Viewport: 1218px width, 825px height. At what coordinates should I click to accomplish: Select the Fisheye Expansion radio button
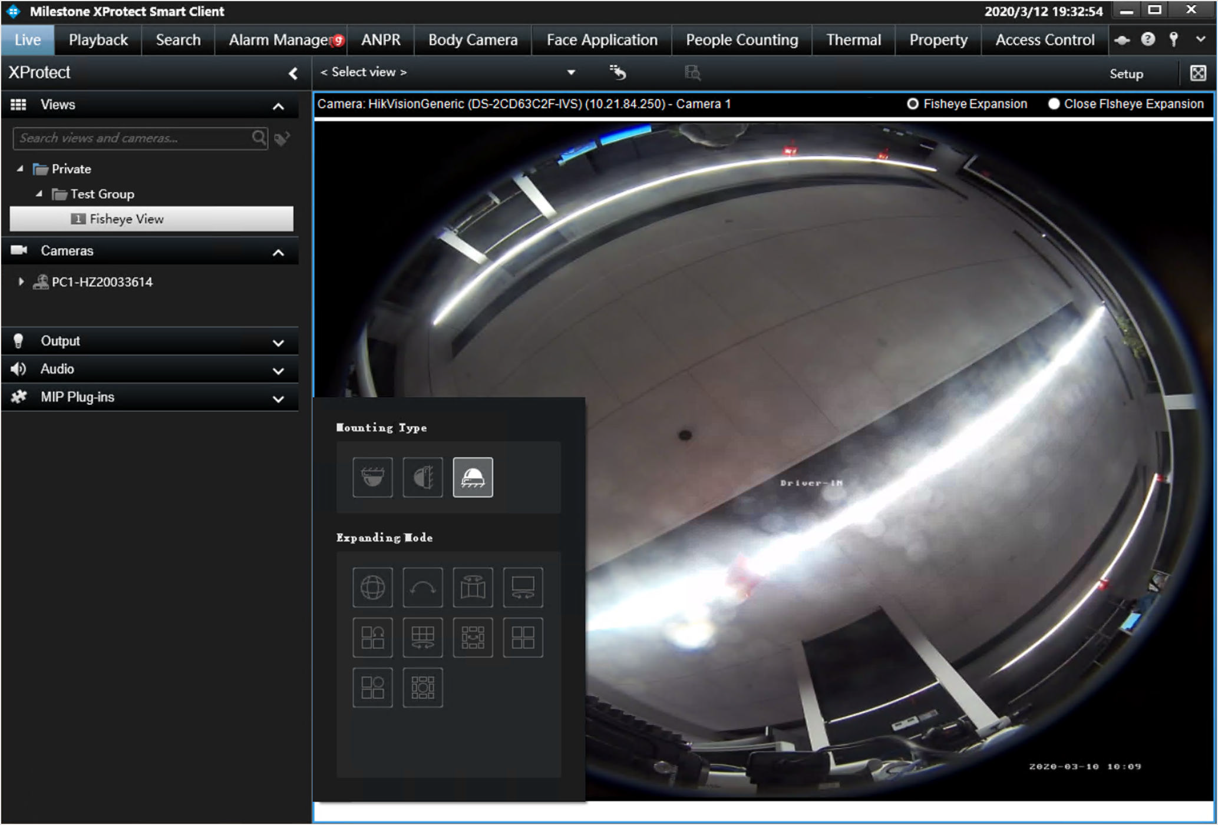pos(913,104)
